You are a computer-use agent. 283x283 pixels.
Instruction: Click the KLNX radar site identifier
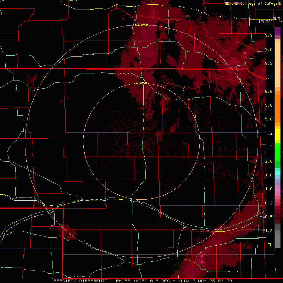tap(184, 281)
